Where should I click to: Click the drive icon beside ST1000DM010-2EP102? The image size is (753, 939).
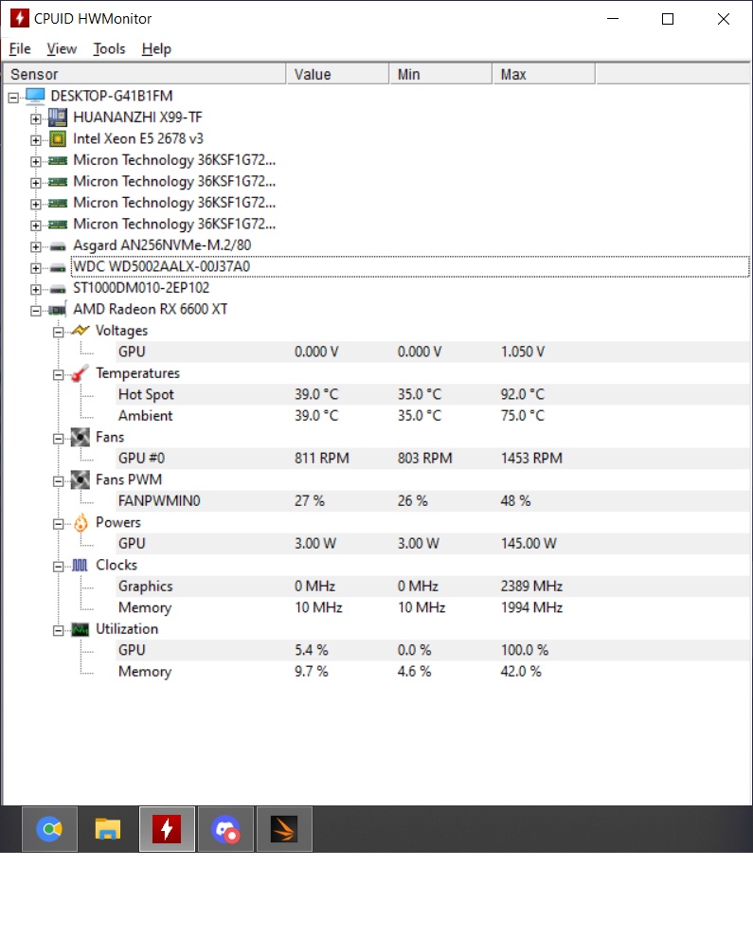(x=58, y=289)
